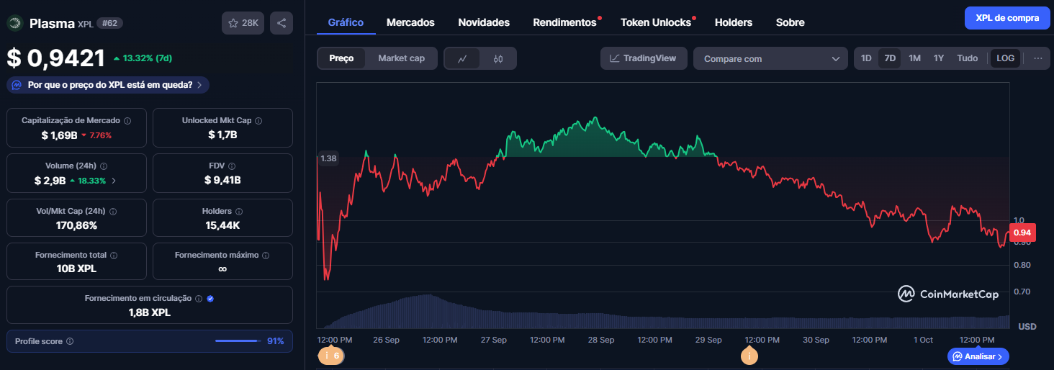Switch to the candlestick chart icon
1054x370 pixels.
point(498,59)
